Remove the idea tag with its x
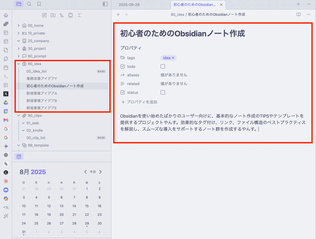Screen dimensions: 316x239 pyautogui.click(x=173, y=58)
